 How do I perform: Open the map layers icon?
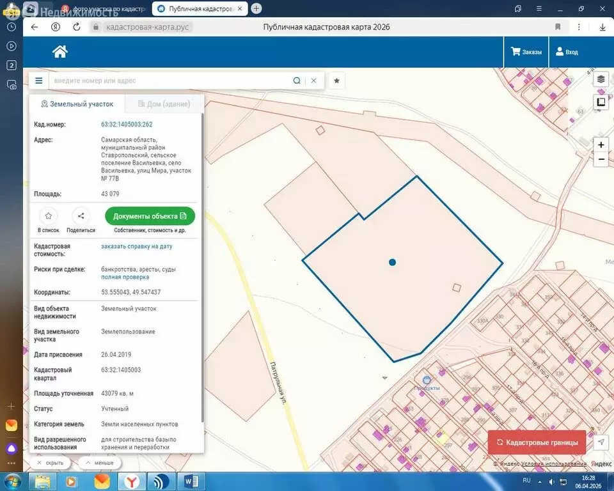[x=601, y=79]
